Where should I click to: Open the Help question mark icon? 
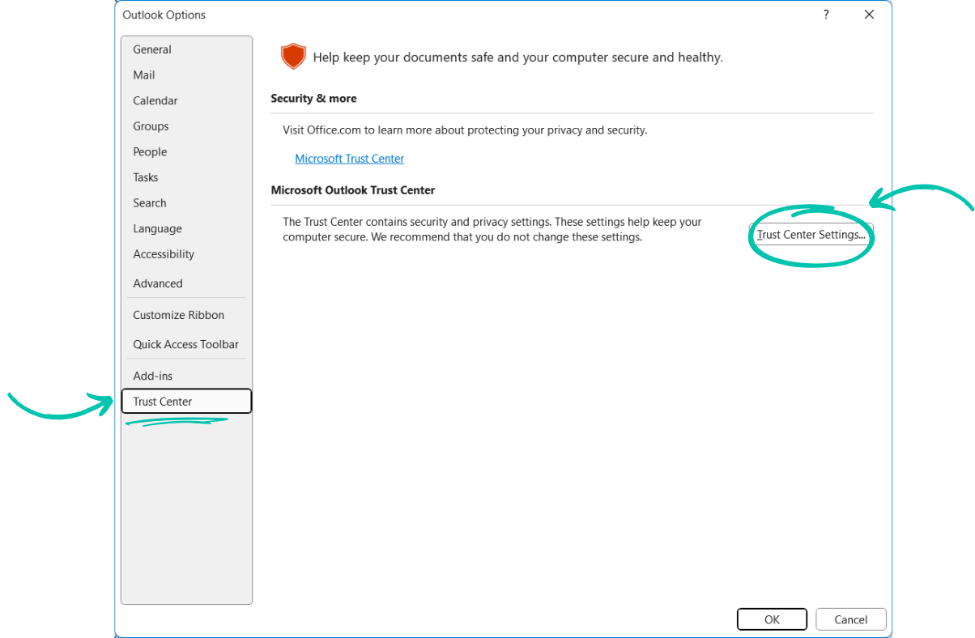pos(825,14)
